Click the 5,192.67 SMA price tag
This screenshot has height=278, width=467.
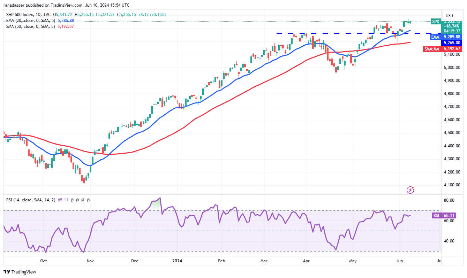click(x=452, y=49)
